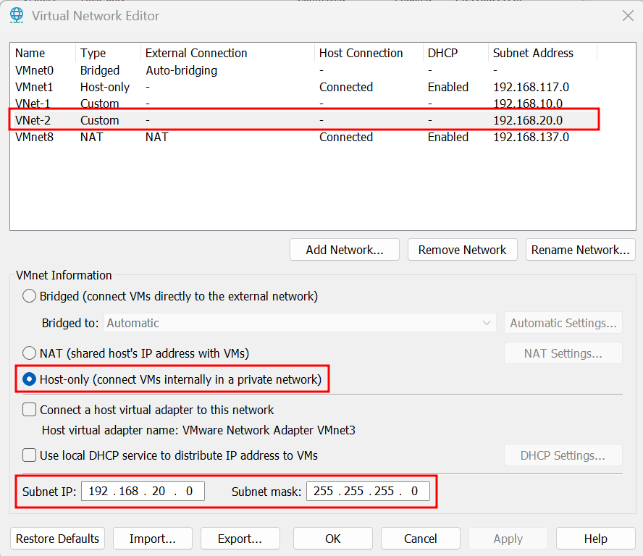Select the VMnet1 host-only network row
The image size is (643, 556).
point(35,87)
